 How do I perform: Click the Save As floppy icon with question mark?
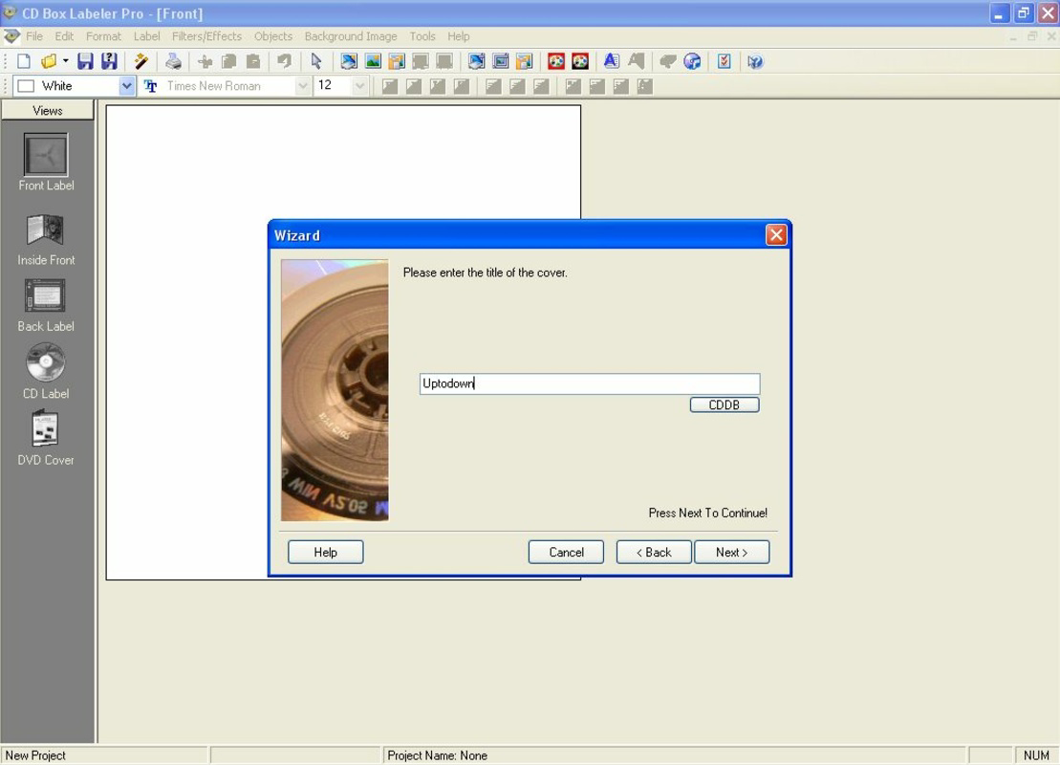[x=109, y=61]
